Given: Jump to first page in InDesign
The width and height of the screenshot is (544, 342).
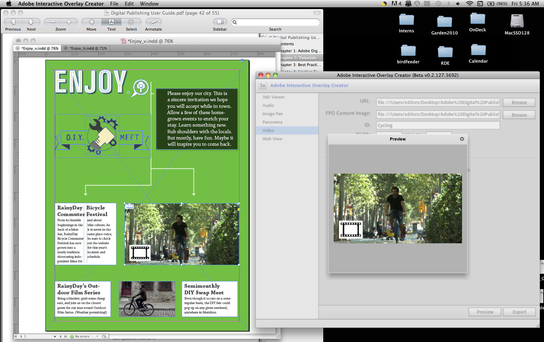Looking at the screenshot, I should [15, 336].
